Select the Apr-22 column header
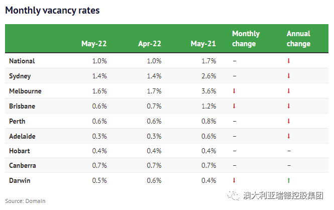This screenshot has height=210, width=334. point(150,44)
